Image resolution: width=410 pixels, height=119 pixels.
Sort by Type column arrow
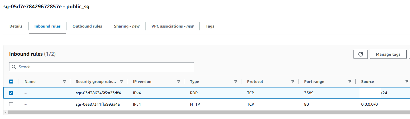pos(236,82)
